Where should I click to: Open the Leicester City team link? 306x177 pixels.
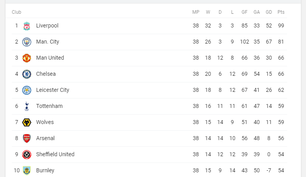pos(53,90)
